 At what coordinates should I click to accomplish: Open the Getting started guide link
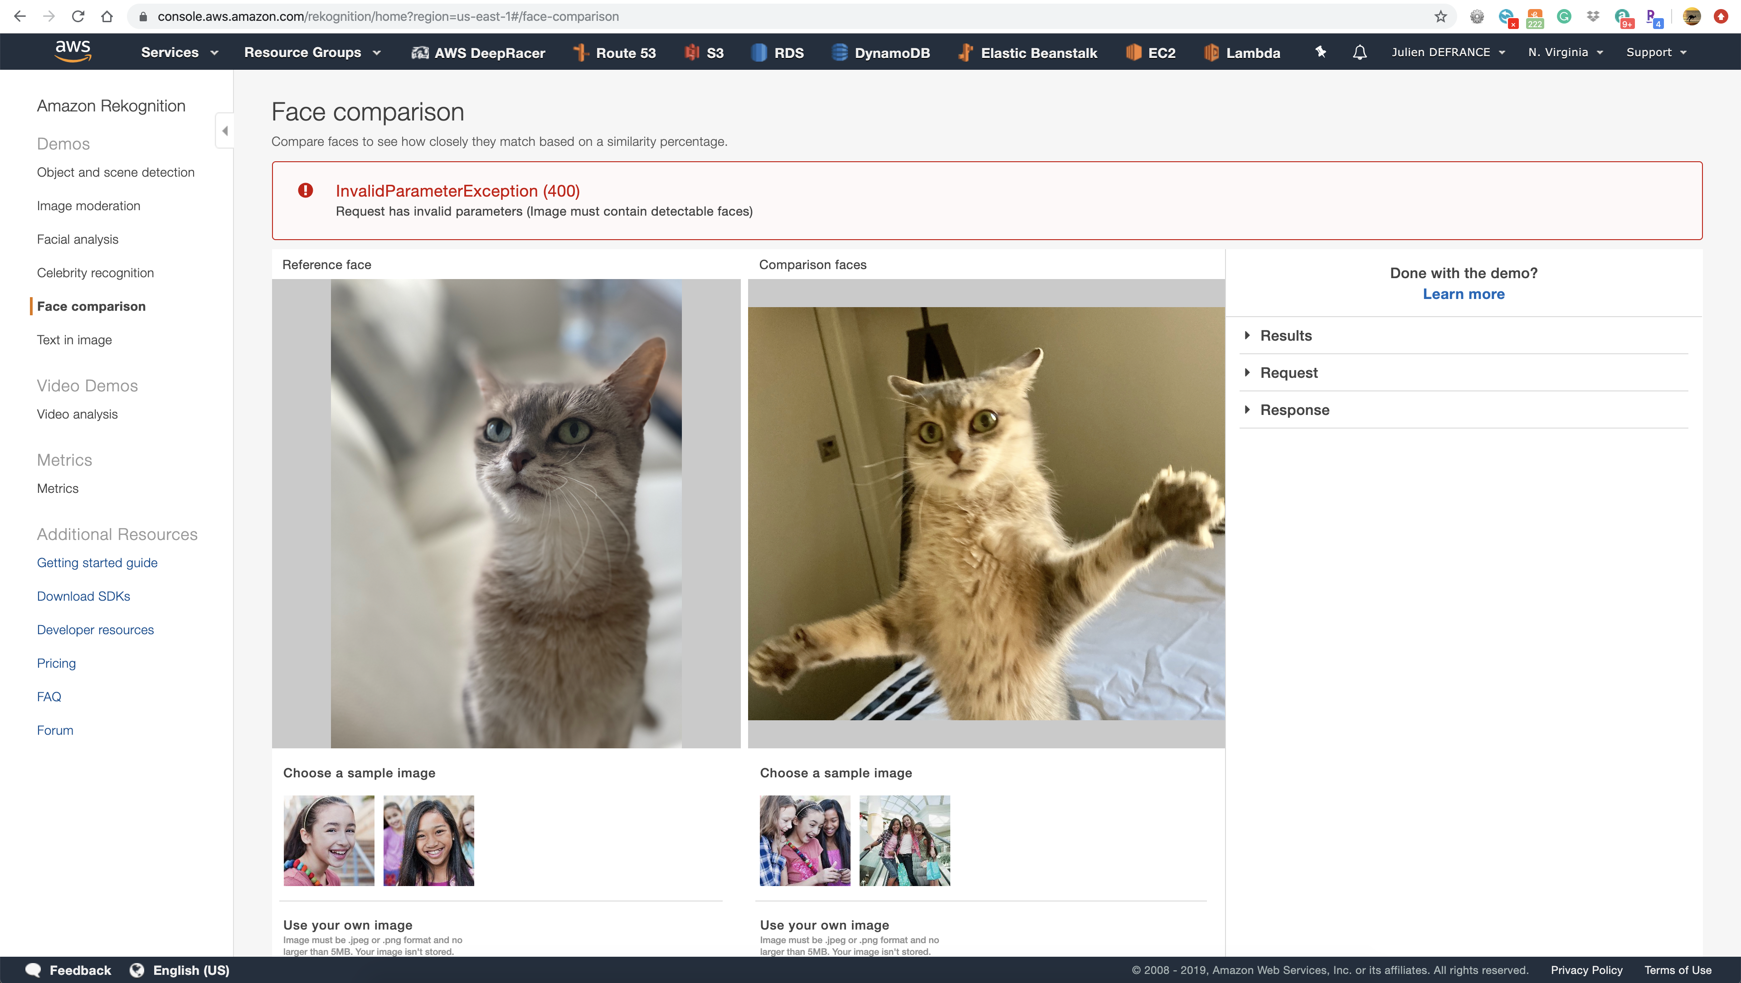point(97,562)
